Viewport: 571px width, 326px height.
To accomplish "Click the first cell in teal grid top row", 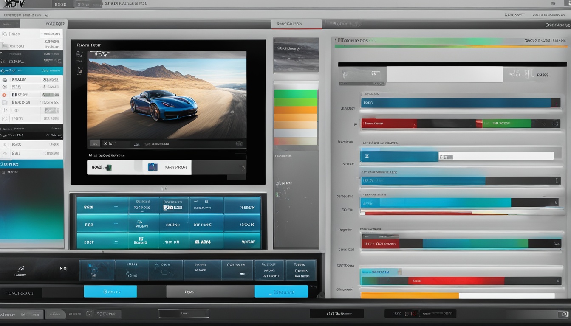I will (x=102, y=205).
